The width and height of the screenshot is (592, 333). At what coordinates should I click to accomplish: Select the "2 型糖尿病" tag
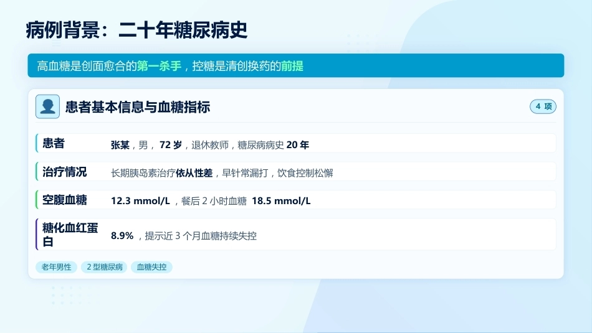click(x=104, y=267)
